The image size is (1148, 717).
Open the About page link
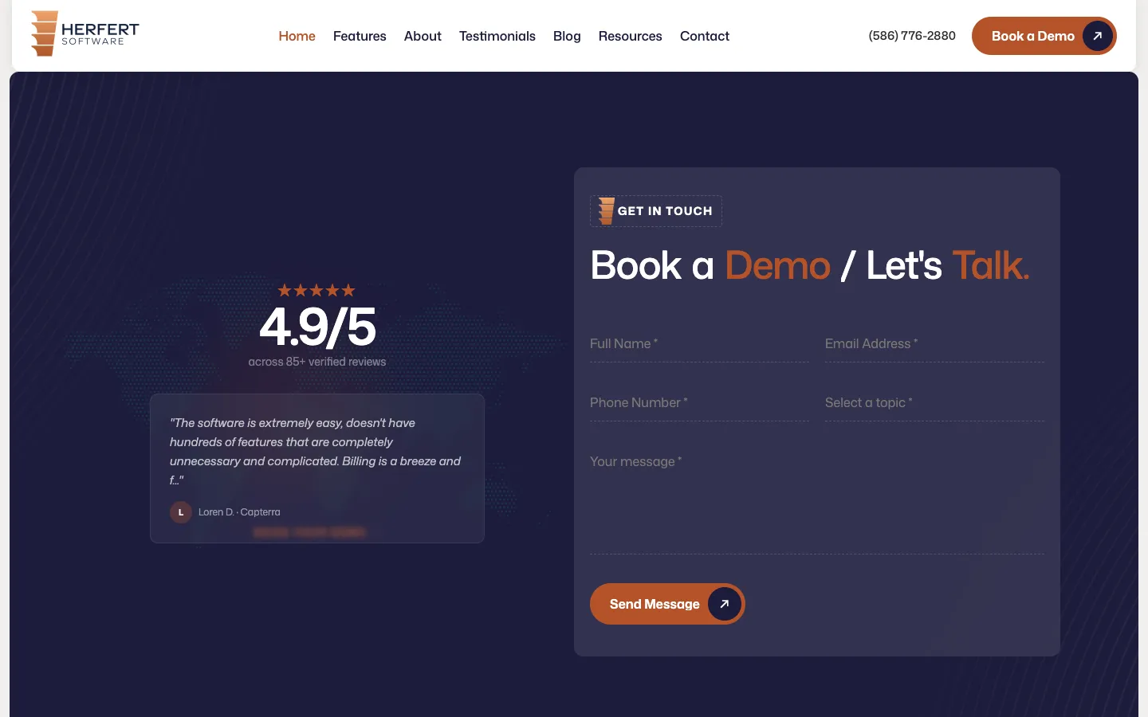coord(423,36)
